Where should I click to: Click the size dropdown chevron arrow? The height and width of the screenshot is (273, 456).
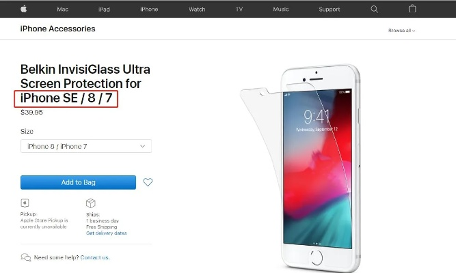(x=142, y=146)
